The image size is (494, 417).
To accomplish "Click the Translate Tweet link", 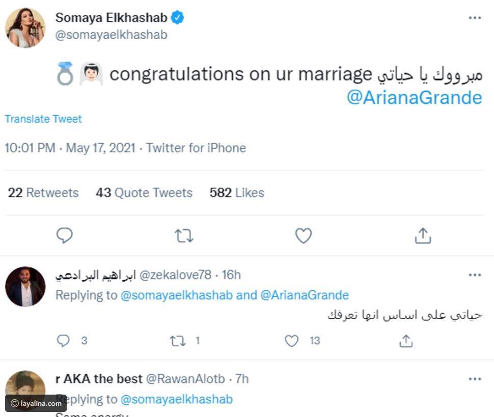I will 43,119.
